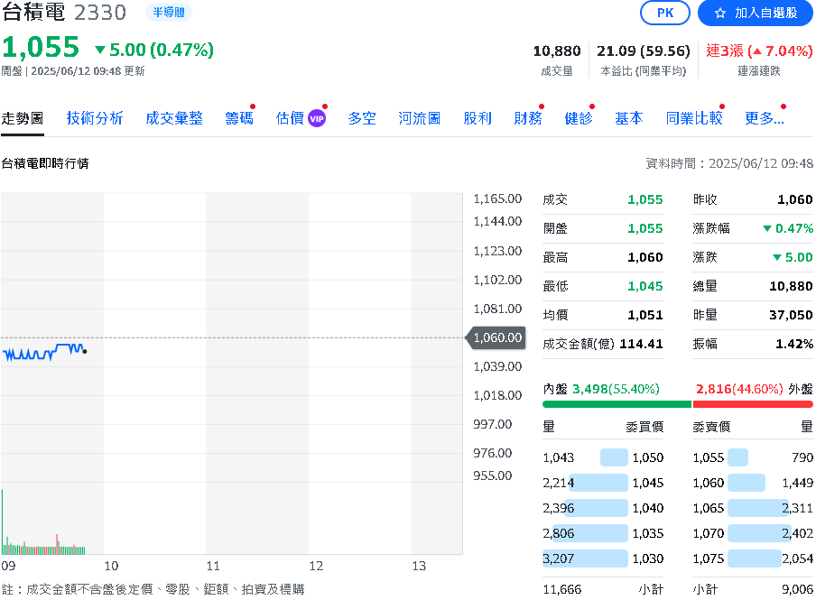
Task: Click the green down-triangle beside 5.00 change
Action: pyautogui.click(x=99, y=51)
